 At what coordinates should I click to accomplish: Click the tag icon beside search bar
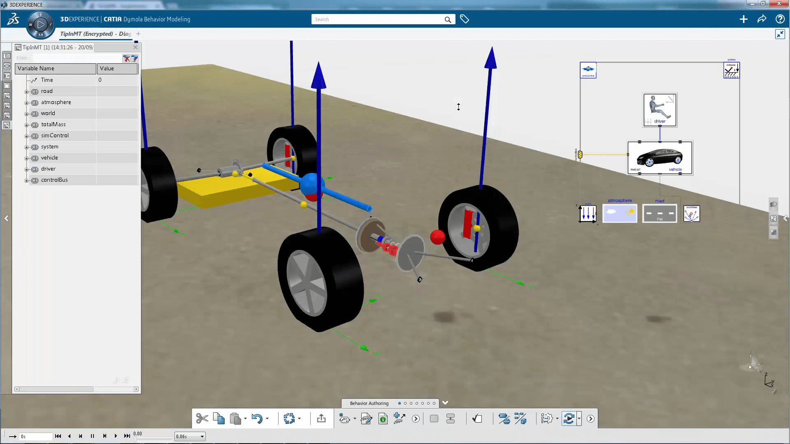465,19
